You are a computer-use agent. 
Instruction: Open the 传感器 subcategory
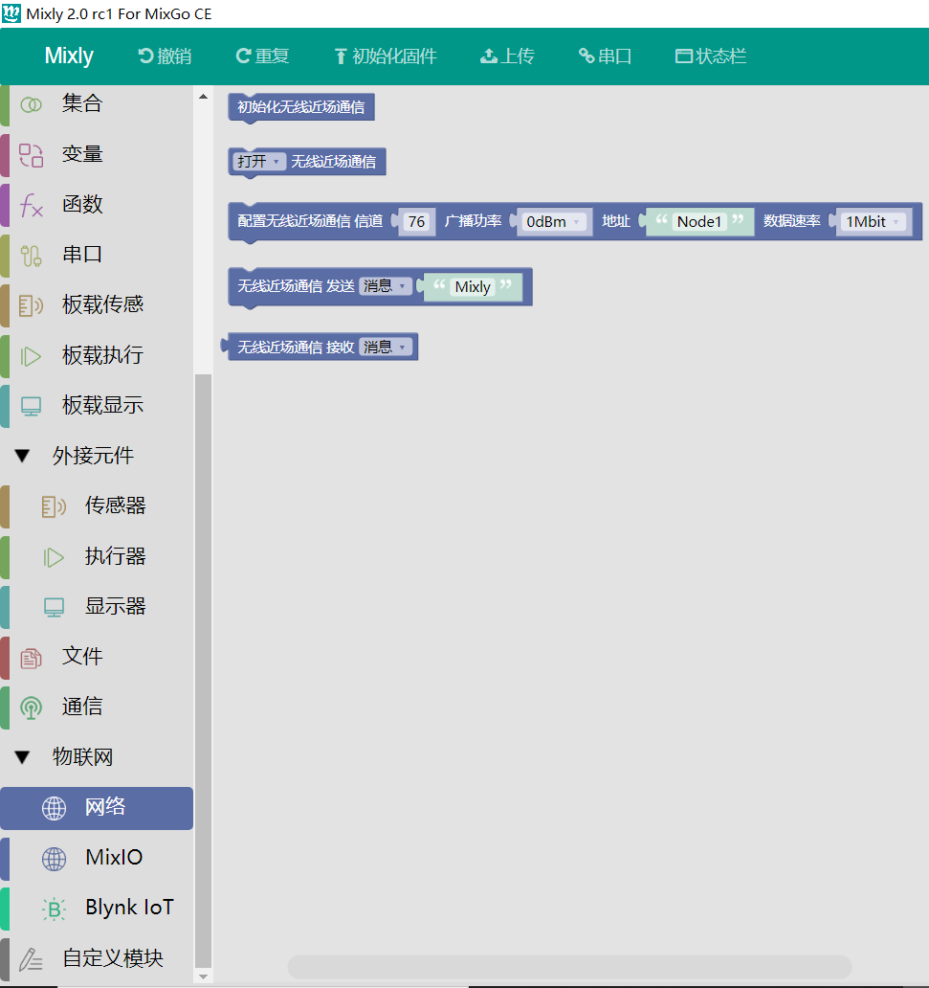click(x=97, y=506)
